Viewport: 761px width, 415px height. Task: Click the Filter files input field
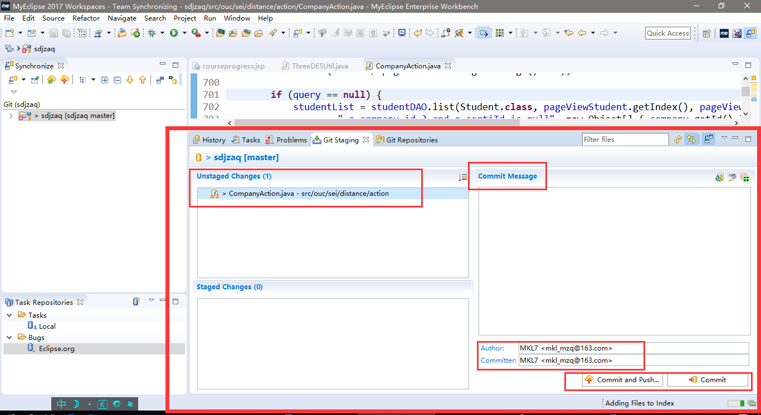625,140
